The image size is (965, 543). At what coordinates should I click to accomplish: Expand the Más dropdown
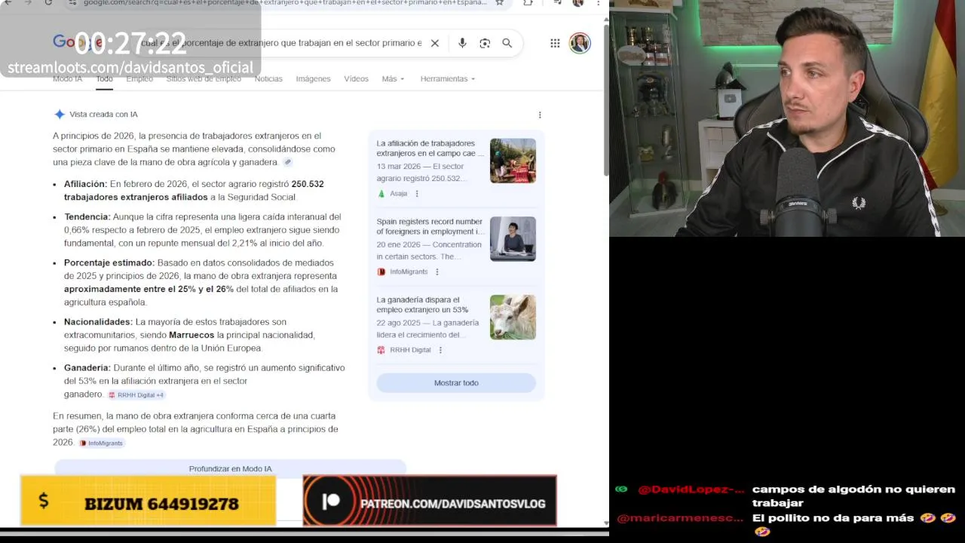[x=393, y=78]
